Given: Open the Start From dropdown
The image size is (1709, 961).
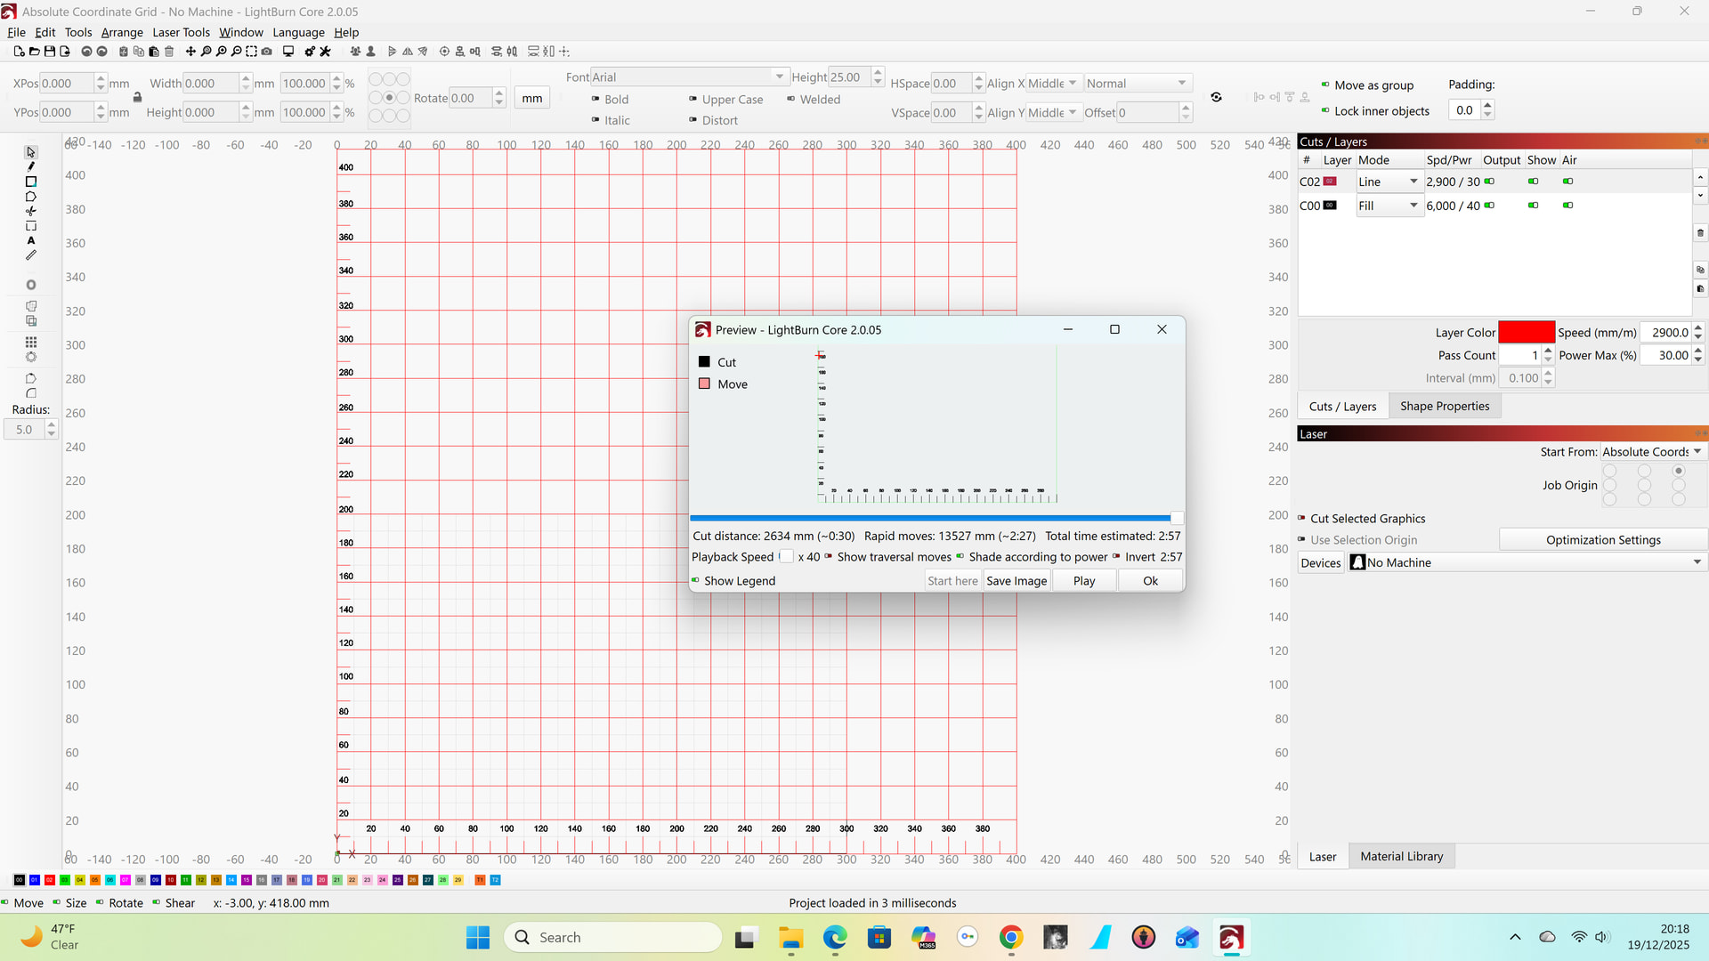Looking at the screenshot, I should point(1652,452).
